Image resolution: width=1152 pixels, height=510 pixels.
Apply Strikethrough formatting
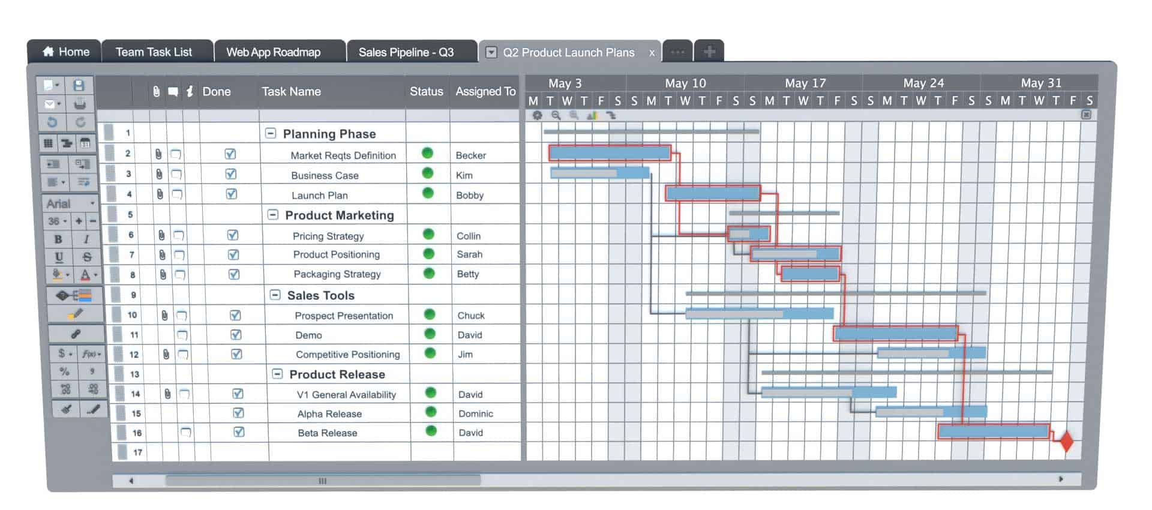[x=87, y=257]
